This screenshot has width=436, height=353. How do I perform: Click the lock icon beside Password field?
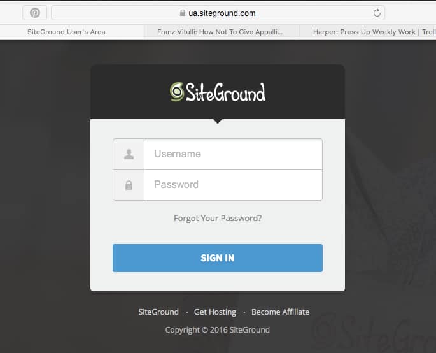(129, 185)
